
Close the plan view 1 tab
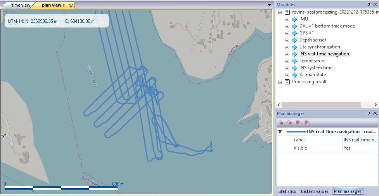click(71, 5)
